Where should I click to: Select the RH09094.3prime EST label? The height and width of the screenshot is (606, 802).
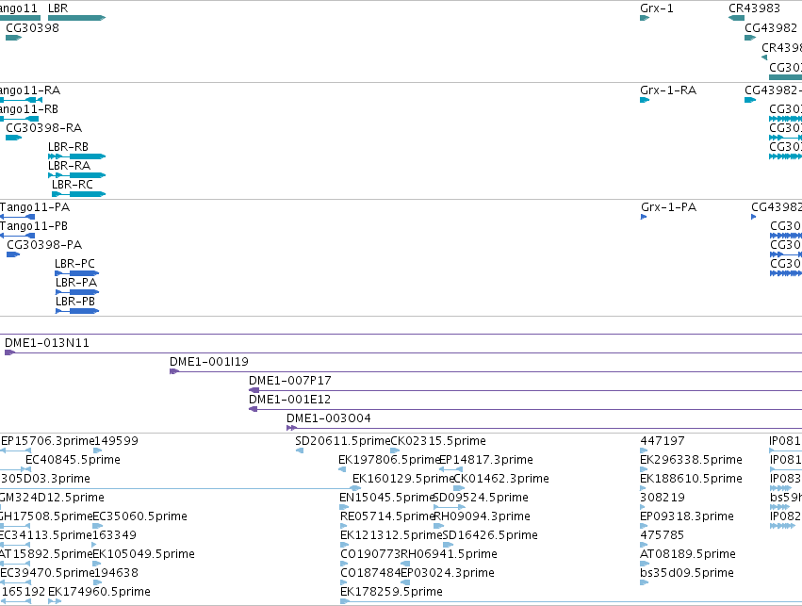point(482,516)
